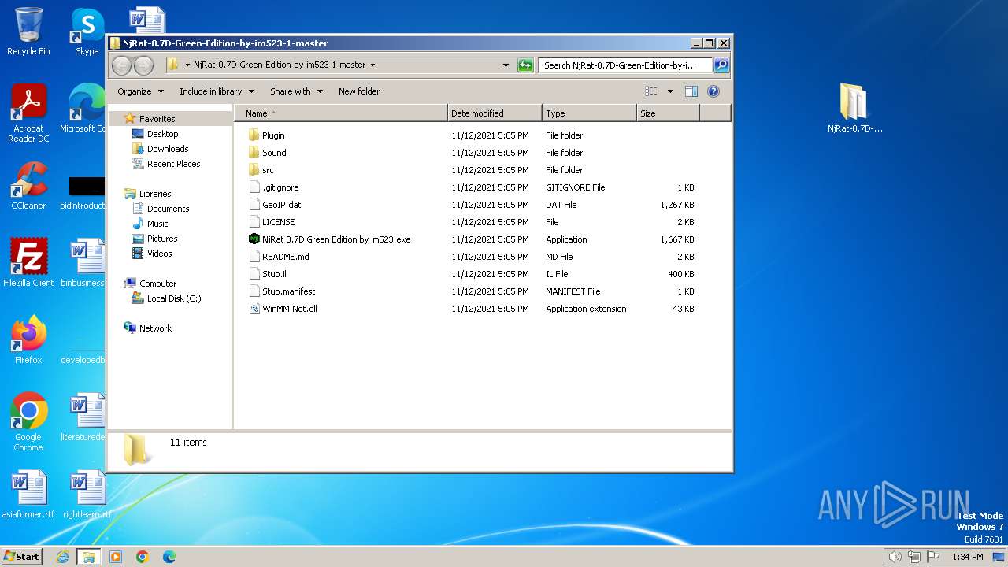Select Documents library
The image size is (1008, 567).
tap(168, 209)
